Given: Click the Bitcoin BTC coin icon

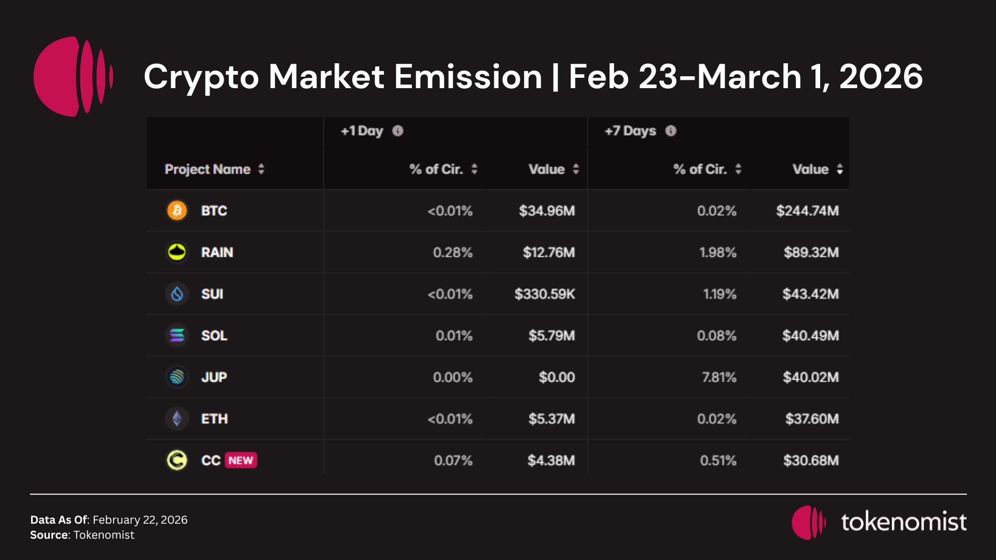Looking at the screenshot, I should (177, 211).
